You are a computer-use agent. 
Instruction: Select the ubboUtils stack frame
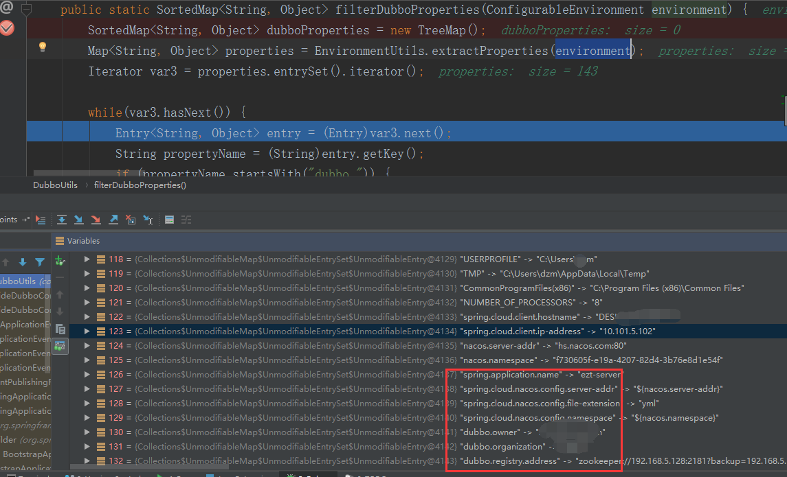[25, 281]
